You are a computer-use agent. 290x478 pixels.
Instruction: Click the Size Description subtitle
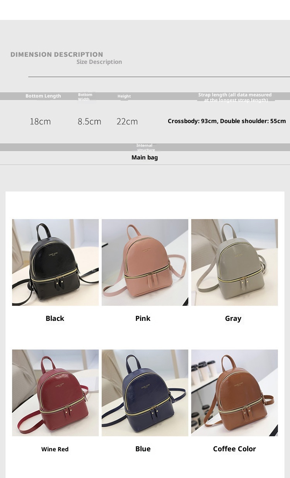99,62
